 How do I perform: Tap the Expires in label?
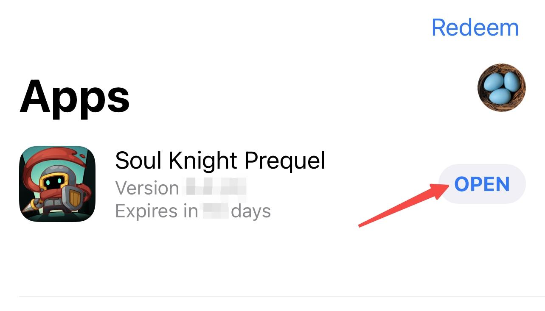click(x=156, y=211)
